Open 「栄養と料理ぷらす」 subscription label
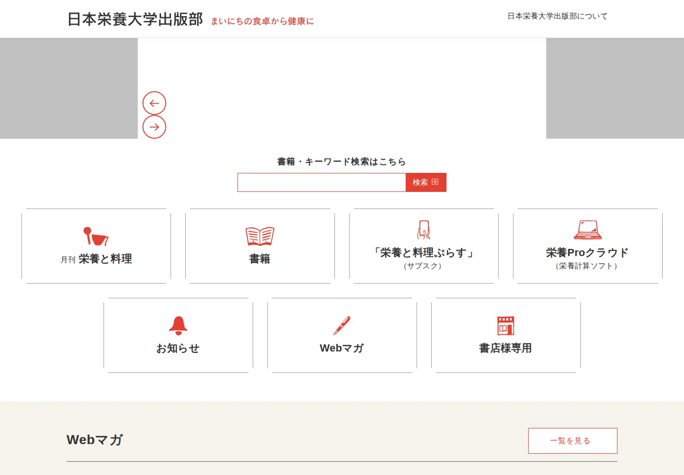 [424, 253]
